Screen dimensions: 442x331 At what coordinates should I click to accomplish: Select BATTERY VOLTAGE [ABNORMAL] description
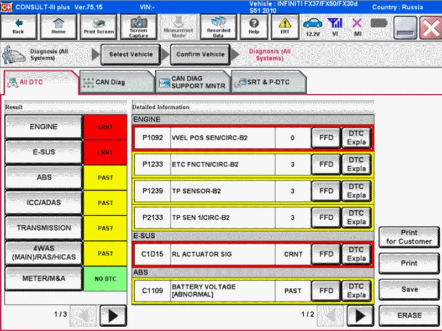(223, 291)
